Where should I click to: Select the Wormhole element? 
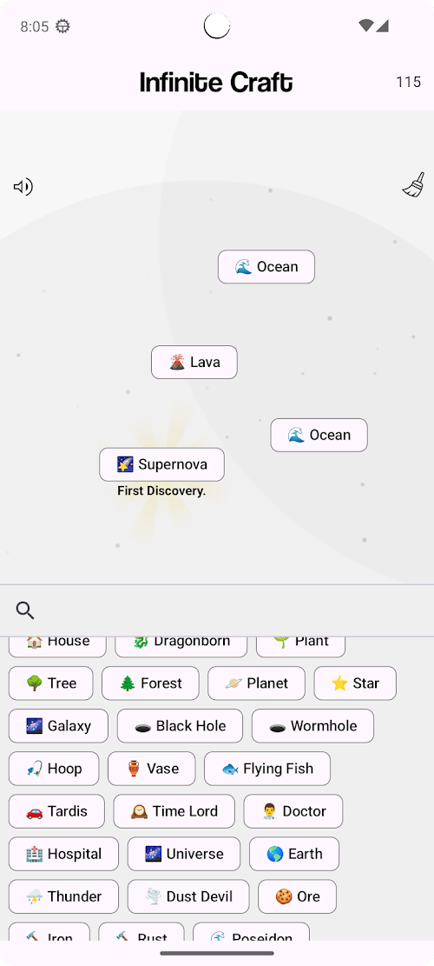pos(312,726)
